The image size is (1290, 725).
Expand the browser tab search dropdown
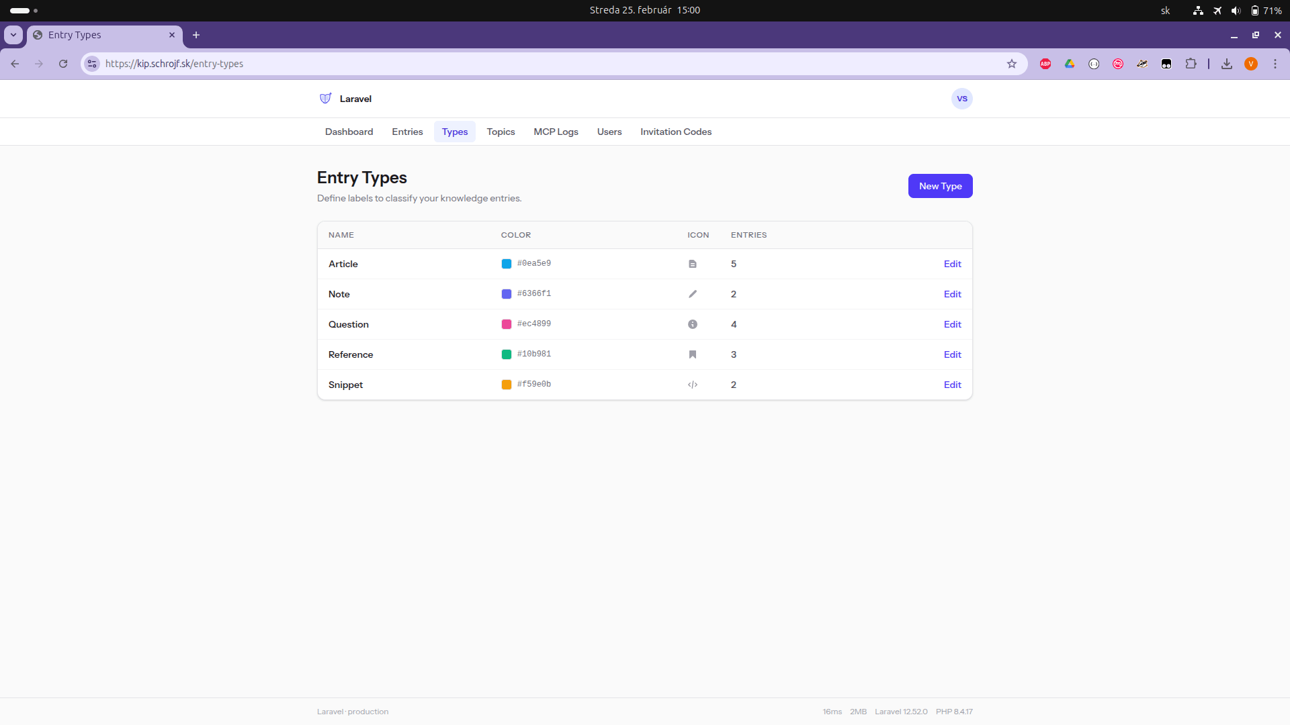13,35
